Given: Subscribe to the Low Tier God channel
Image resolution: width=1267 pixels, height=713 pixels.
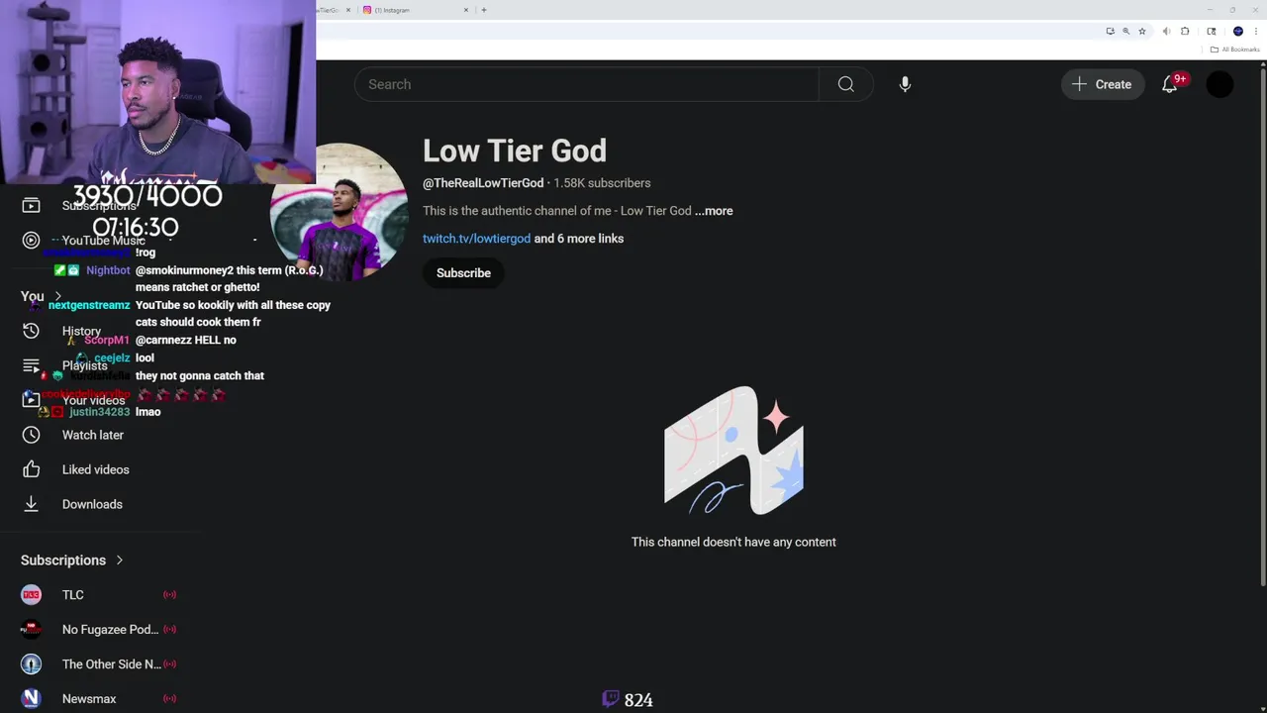Looking at the screenshot, I should (463, 273).
